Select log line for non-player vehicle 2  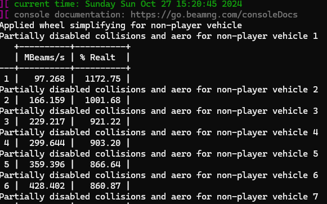pos(159,90)
